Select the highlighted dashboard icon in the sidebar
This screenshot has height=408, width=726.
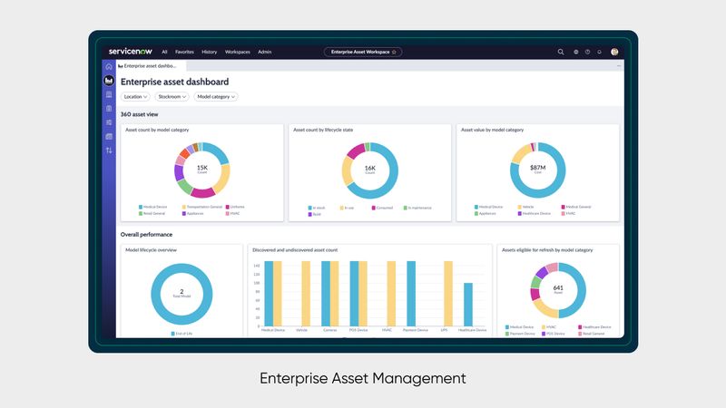pyautogui.click(x=109, y=81)
